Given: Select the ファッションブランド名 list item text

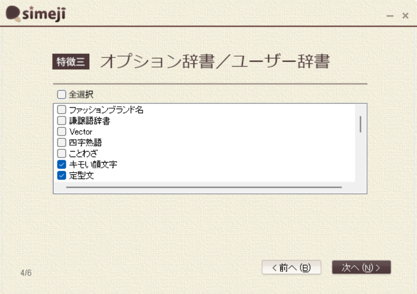Looking at the screenshot, I should point(106,110).
